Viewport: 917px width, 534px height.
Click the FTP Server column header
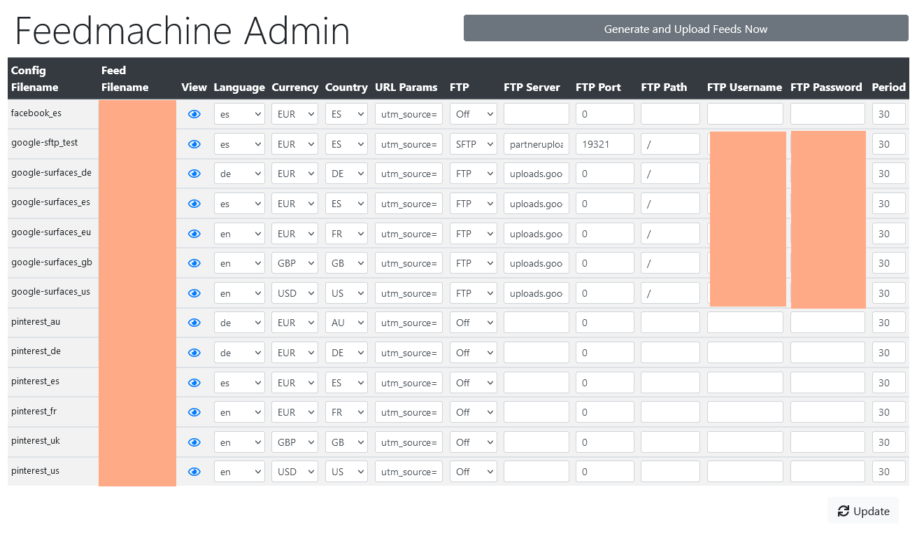[x=532, y=87]
